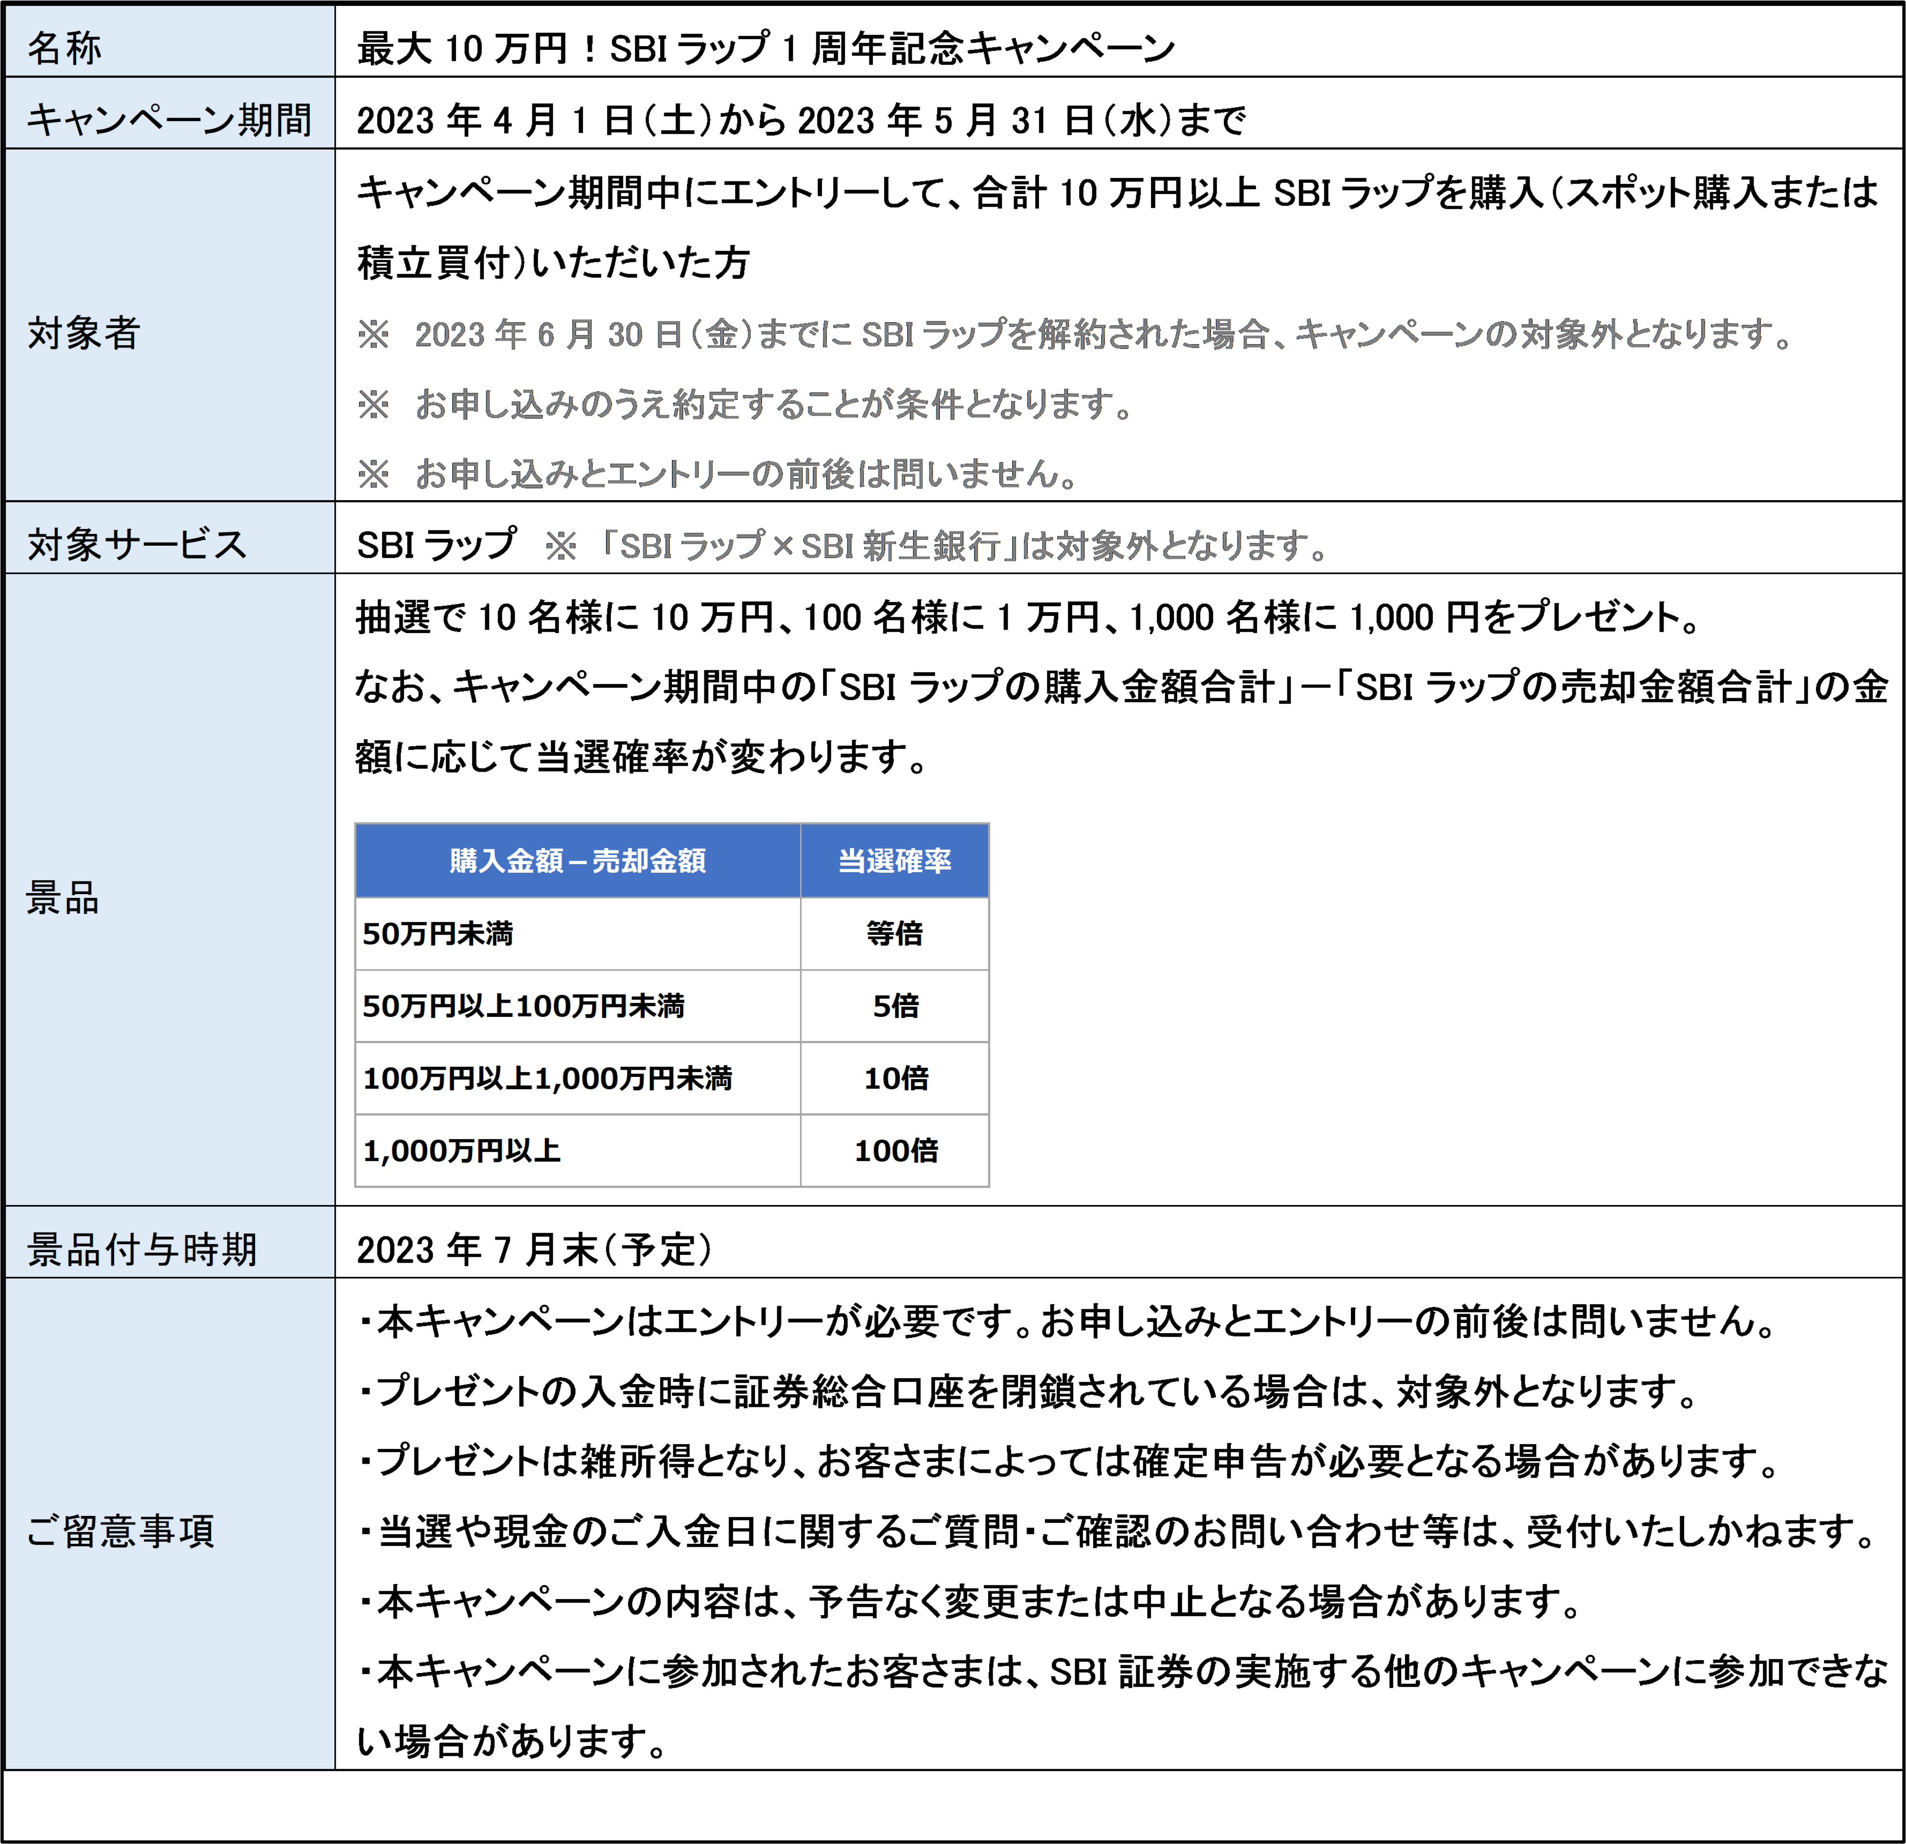Click the campaign period date text
Image resolution: width=1906 pixels, height=1844 pixels.
(801, 120)
